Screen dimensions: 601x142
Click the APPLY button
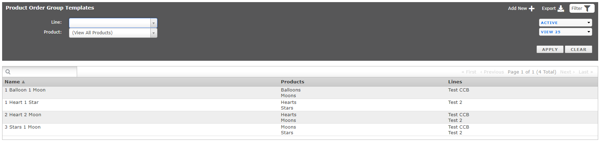(550, 49)
